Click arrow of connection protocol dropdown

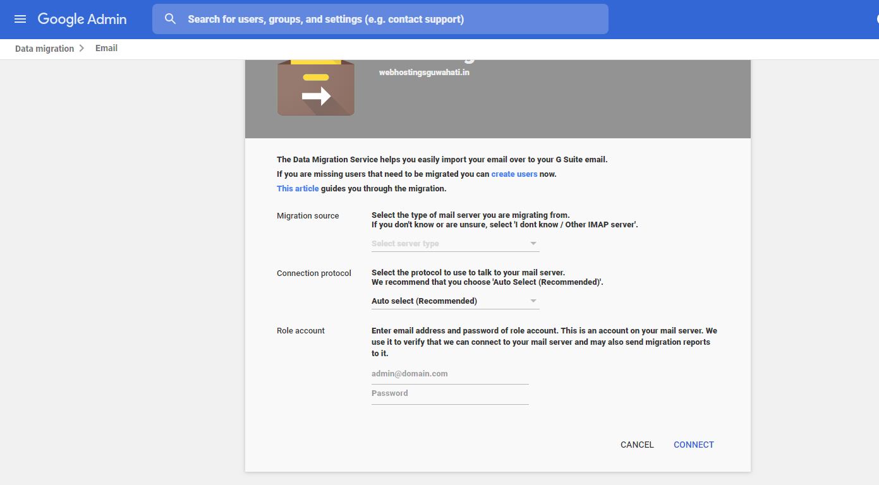click(533, 301)
